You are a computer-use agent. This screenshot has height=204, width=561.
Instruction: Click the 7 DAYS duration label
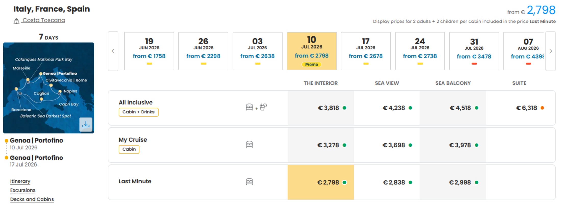point(48,37)
